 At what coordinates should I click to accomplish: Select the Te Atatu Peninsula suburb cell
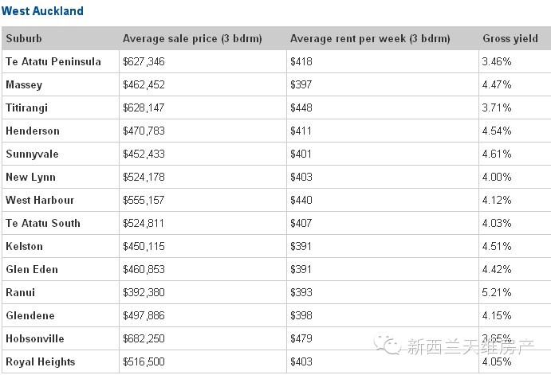coord(61,61)
